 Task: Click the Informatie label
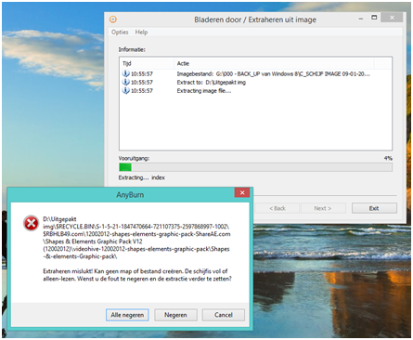[x=132, y=49]
